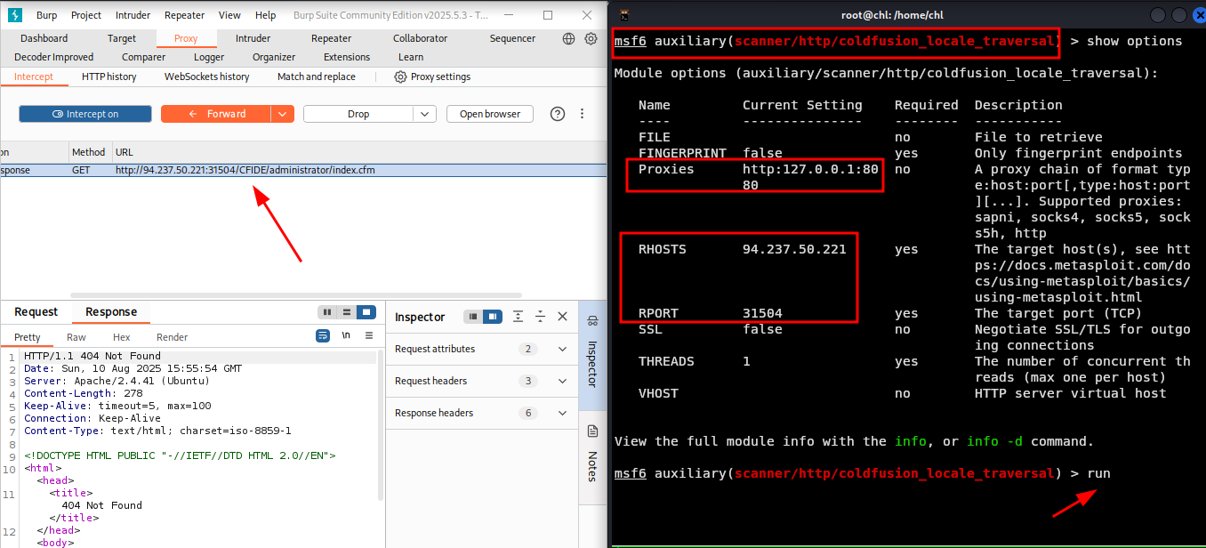Click the terminal prompt line with run
This screenshot has width=1206, height=548.
pyautogui.click(x=863, y=473)
